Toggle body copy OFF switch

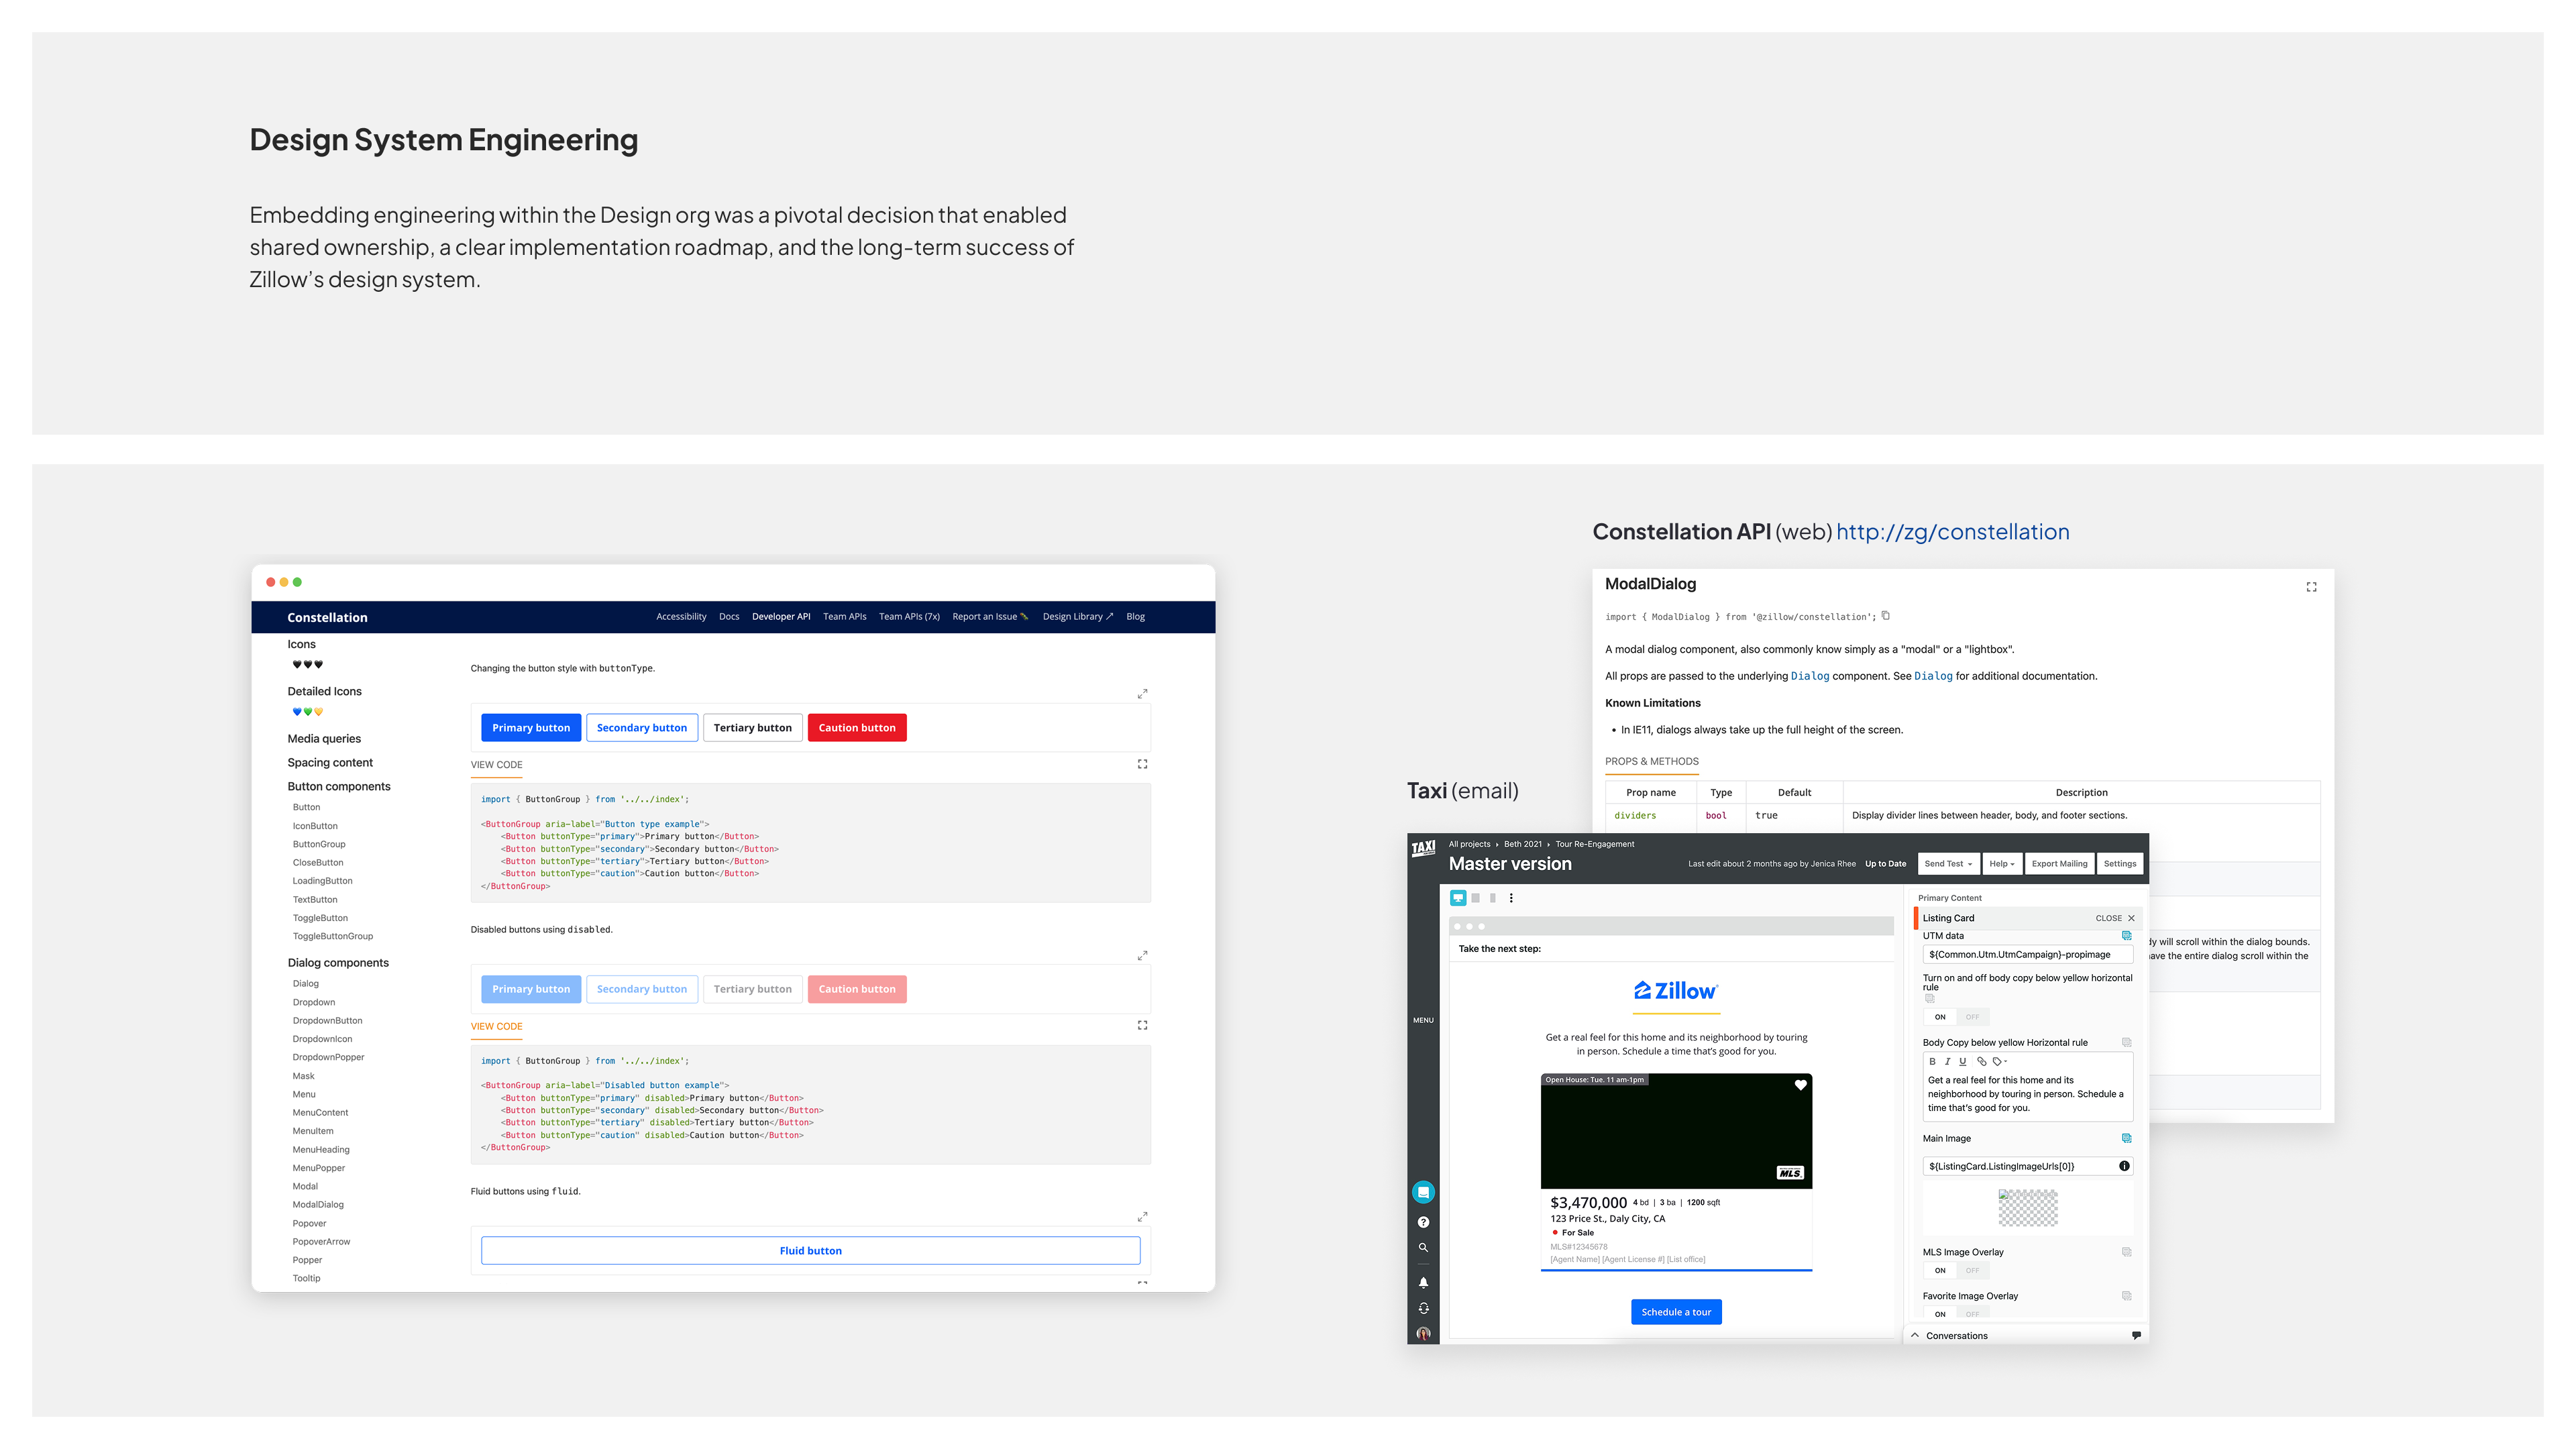1972,1017
